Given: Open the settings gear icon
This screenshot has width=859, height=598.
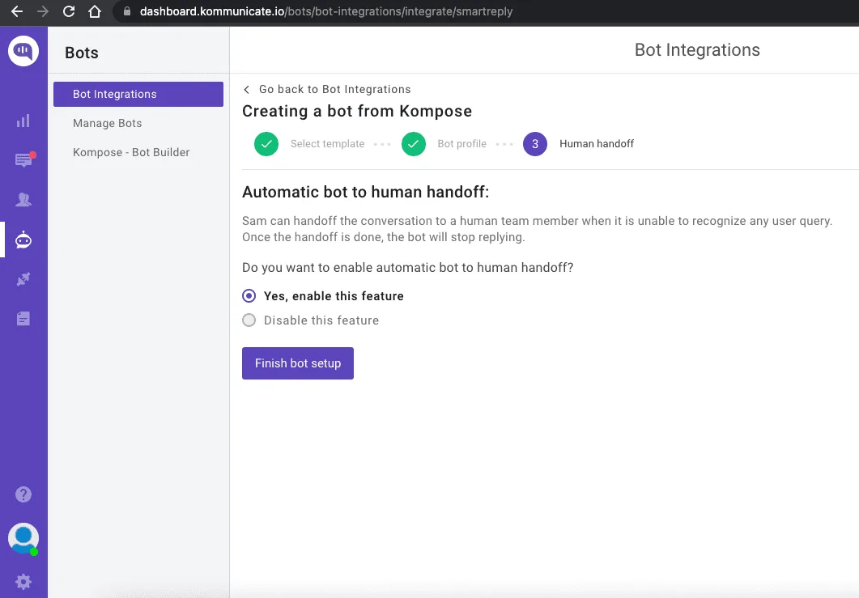Looking at the screenshot, I should 23,581.
